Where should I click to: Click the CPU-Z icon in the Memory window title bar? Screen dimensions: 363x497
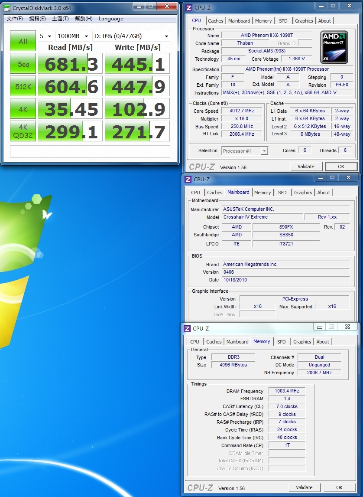click(x=187, y=328)
